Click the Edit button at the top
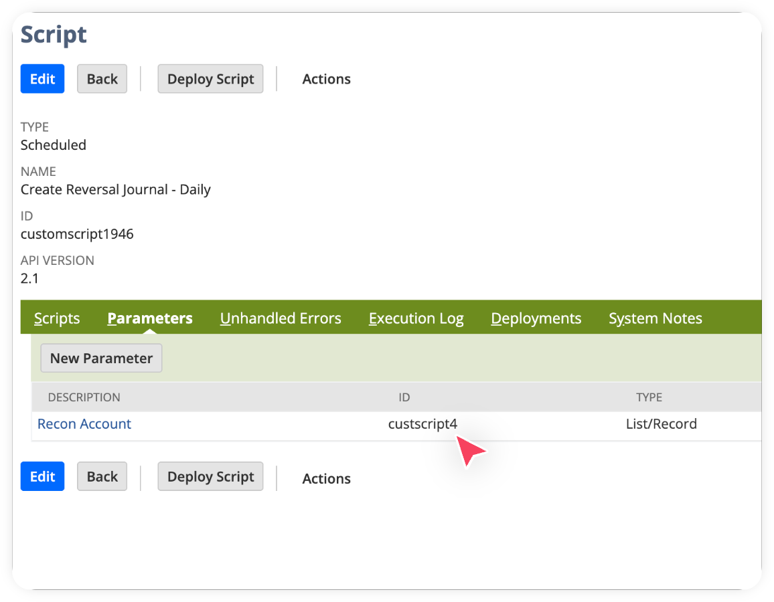Viewport: 774px width, 602px height. pos(42,78)
